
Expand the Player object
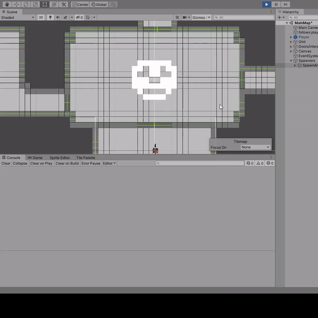click(291, 37)
